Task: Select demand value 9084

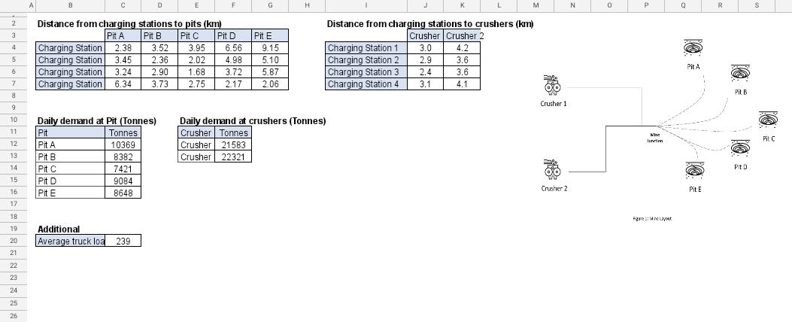Action: pyautogui.click(x=123, y=181)
